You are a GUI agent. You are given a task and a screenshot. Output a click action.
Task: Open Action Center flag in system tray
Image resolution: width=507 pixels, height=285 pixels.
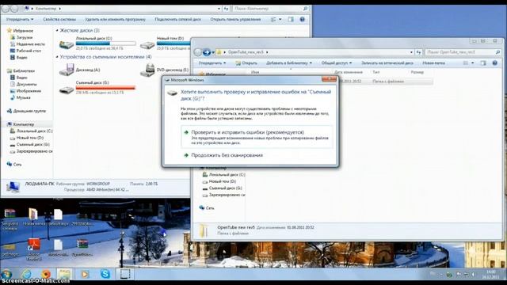click(x=459, y=275)
